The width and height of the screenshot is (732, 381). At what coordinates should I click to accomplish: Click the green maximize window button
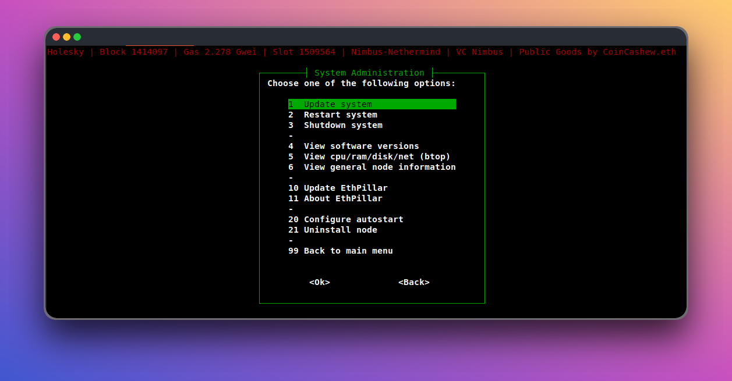[77, 37]
